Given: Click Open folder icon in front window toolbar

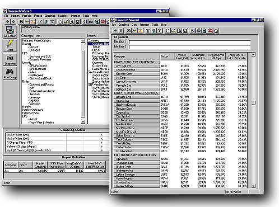Looking at the screenshot, I should tap(174, 31).
